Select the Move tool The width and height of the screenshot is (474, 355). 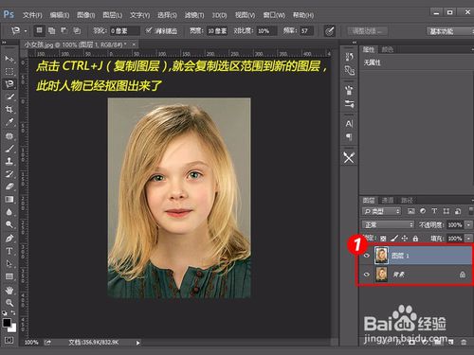[9, 59]
